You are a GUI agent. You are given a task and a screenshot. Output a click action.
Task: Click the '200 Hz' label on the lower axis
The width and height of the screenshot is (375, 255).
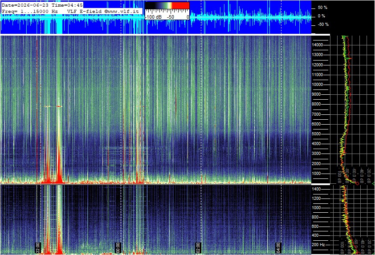318,245
